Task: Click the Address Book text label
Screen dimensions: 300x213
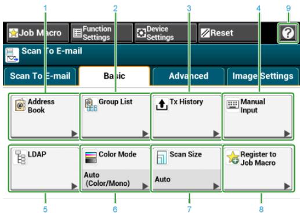Action: click(x=41, y=106)
